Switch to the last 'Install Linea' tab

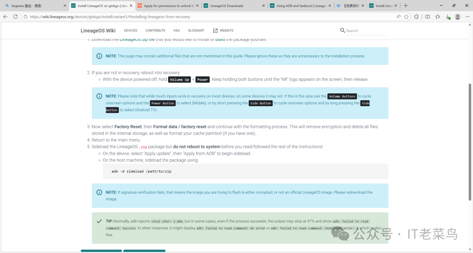[383, 5]
